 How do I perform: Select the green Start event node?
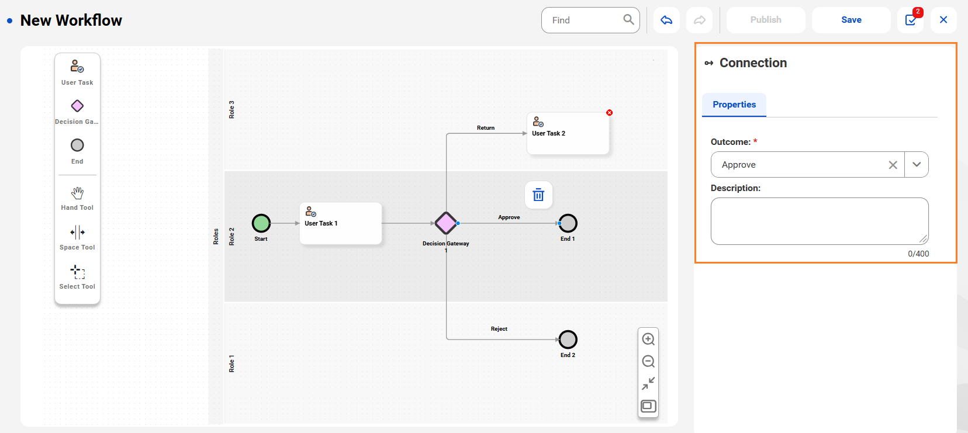point(261,223)
